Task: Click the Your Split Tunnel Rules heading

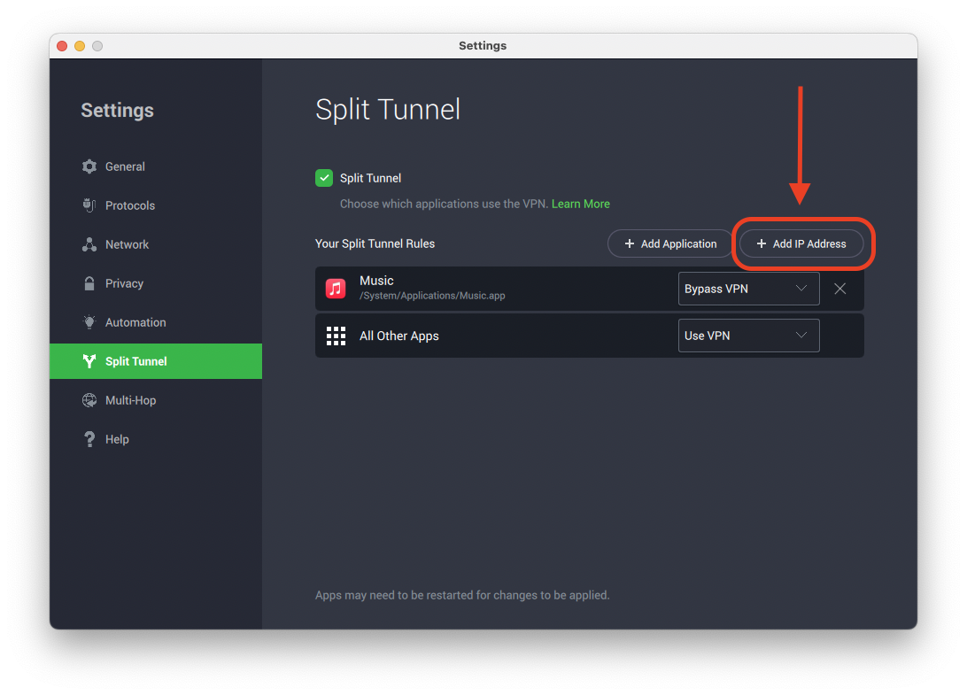Action: [x=375, y=243]
